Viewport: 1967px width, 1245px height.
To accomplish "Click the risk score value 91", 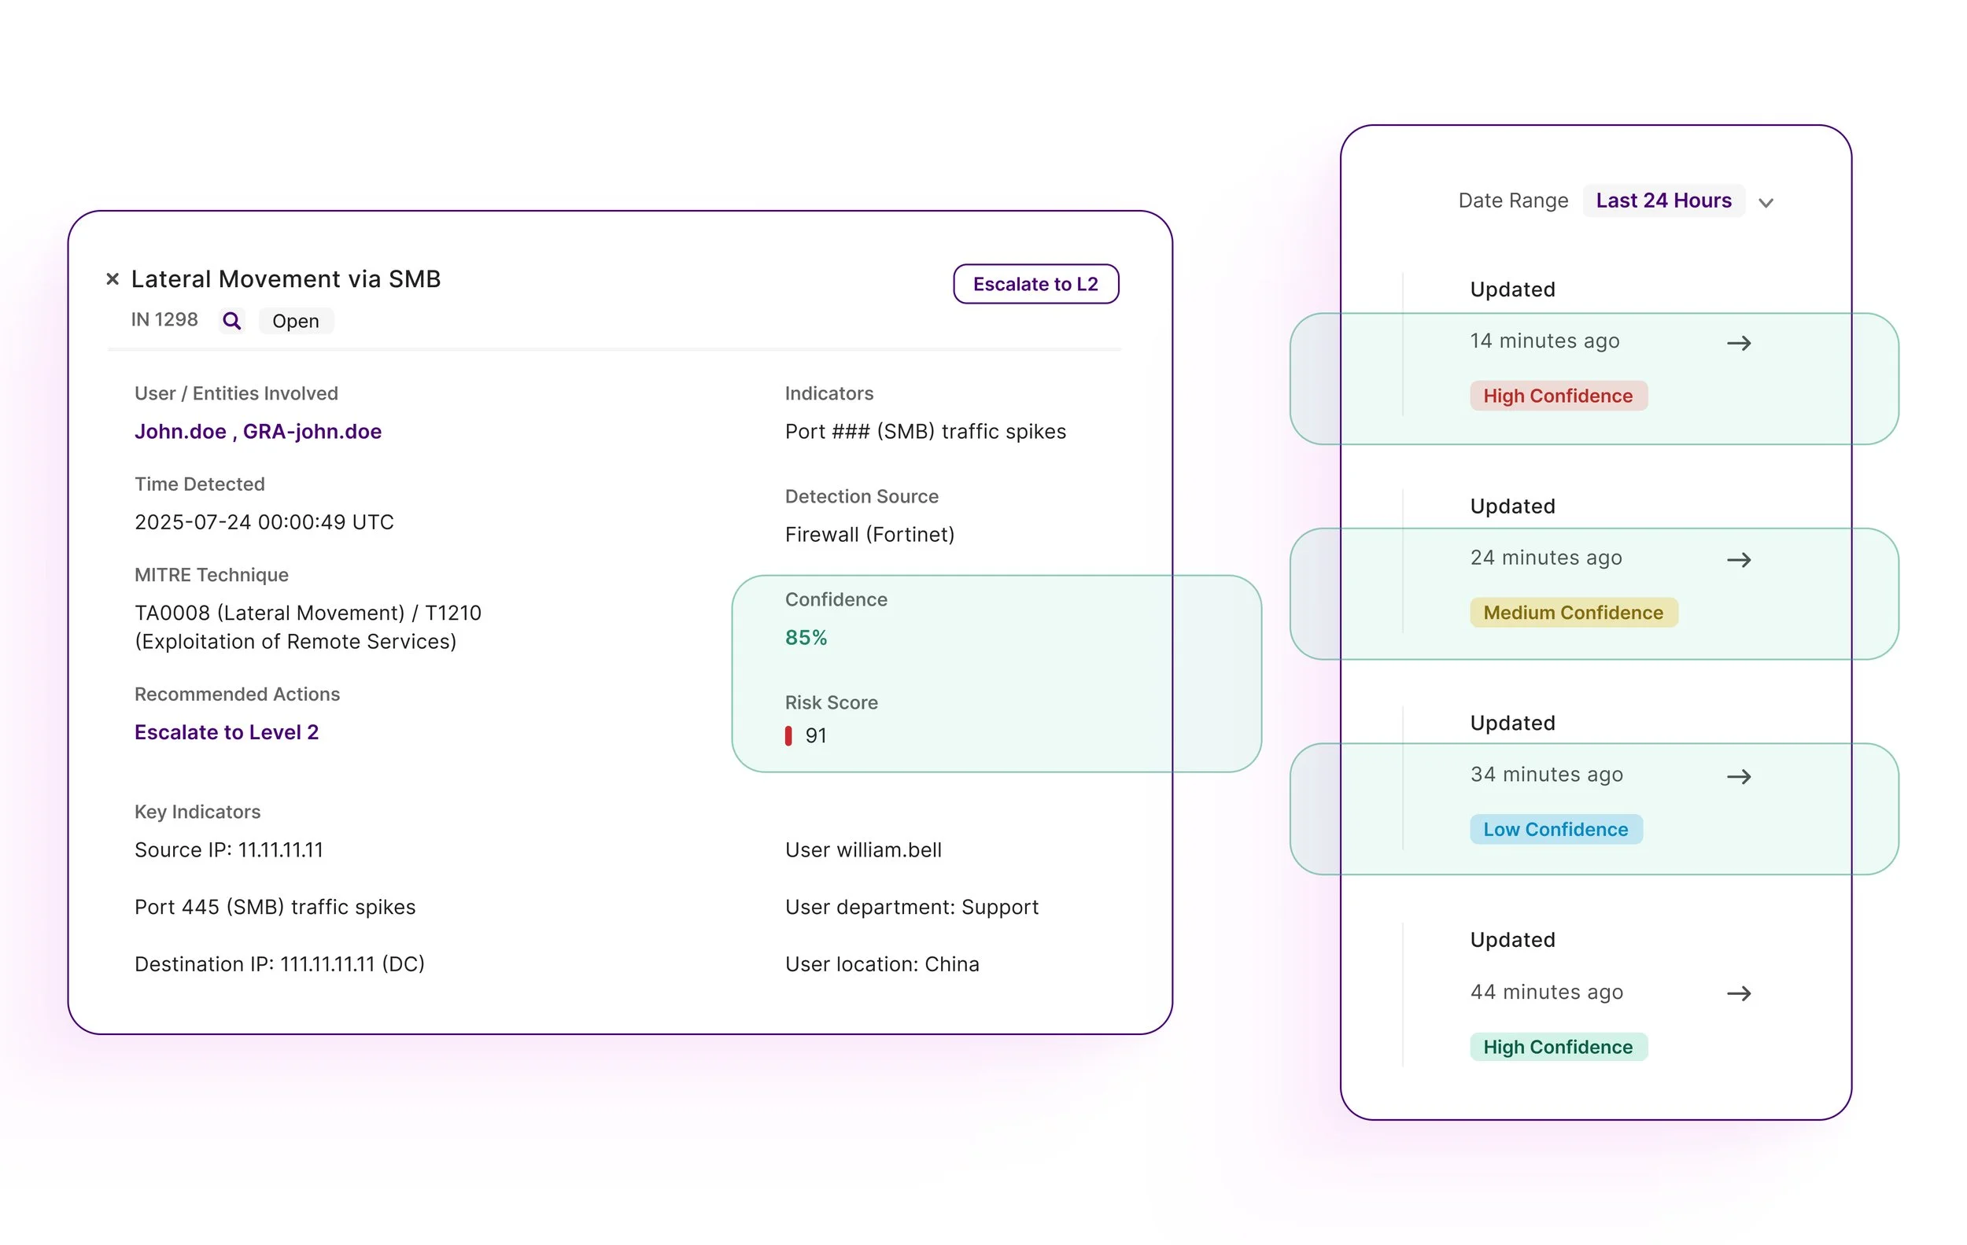I will [816, 735].
